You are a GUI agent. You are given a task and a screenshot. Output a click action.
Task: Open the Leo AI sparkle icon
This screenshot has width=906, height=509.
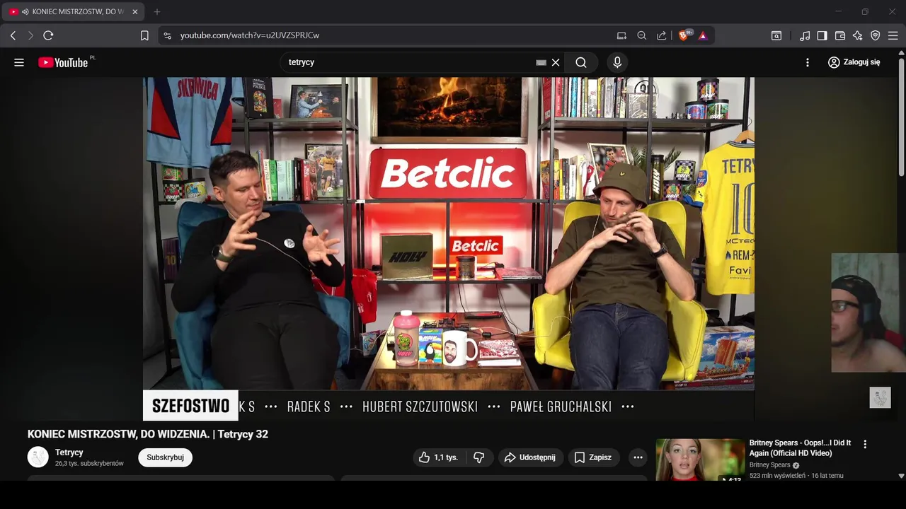pos(858,35)
